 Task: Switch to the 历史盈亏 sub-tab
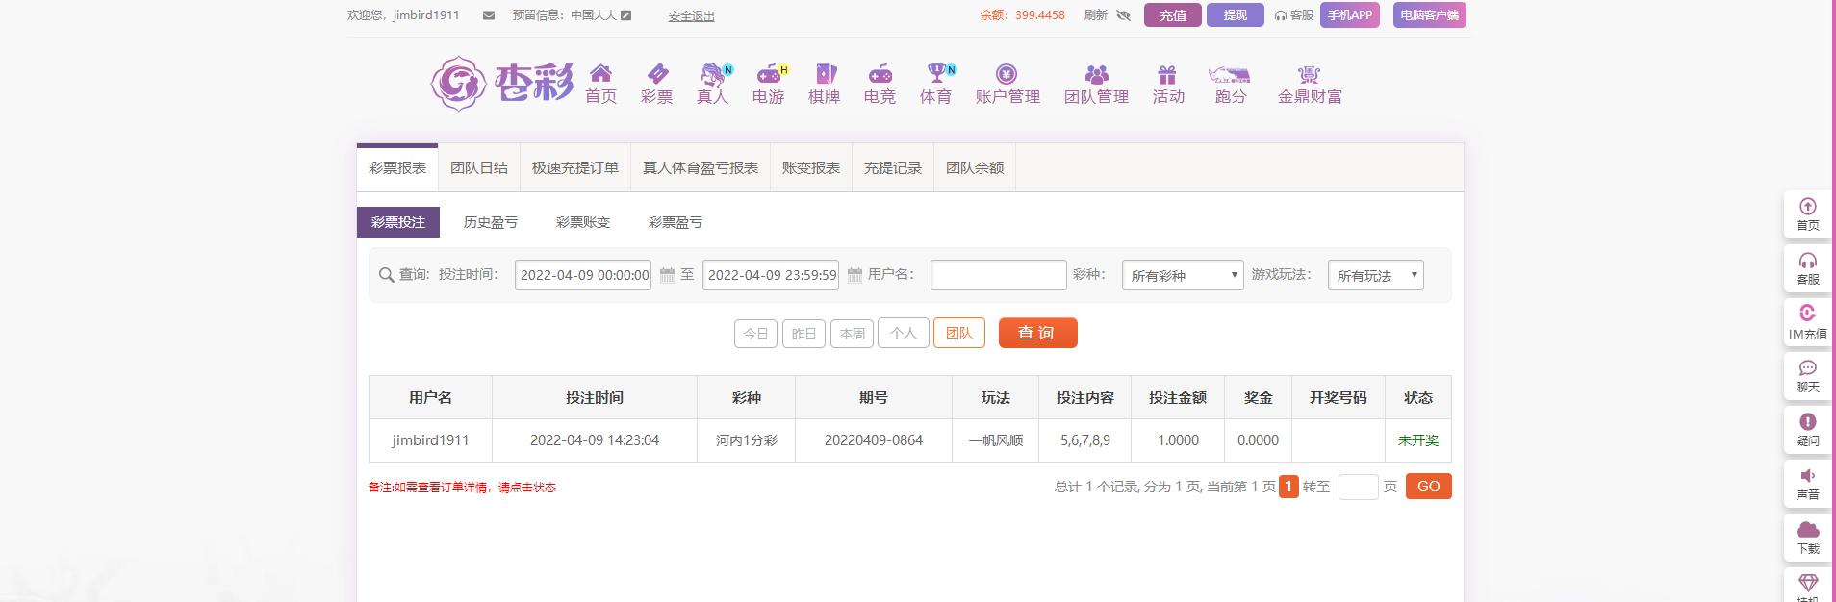point(490,222)
